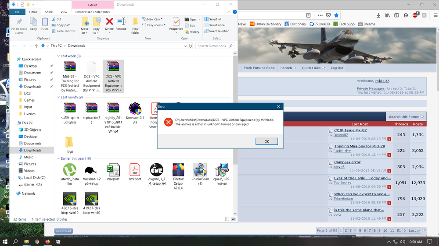Click Copy path in ribbon
Image resolution: width=439 pixels, height=246 pixels.
(61, 25)
